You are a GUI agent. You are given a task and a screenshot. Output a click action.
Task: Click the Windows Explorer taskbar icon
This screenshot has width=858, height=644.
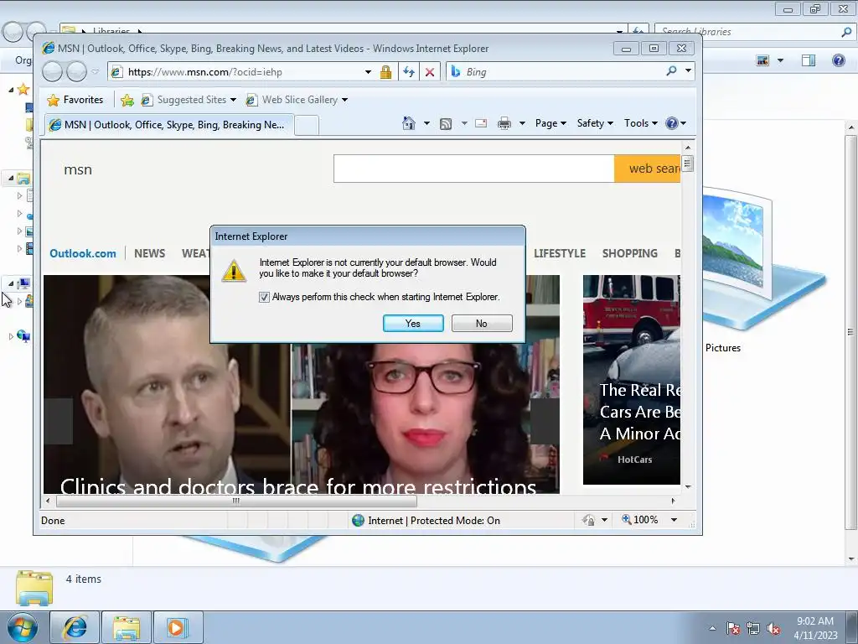[127, 627]
